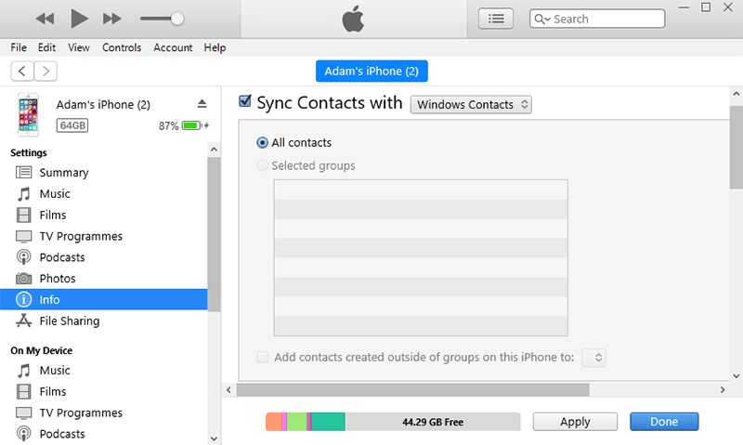Go forward with the right arrow button
This screenshot has height=445, width=743.
pyautogui.click(x=46, y=72)
